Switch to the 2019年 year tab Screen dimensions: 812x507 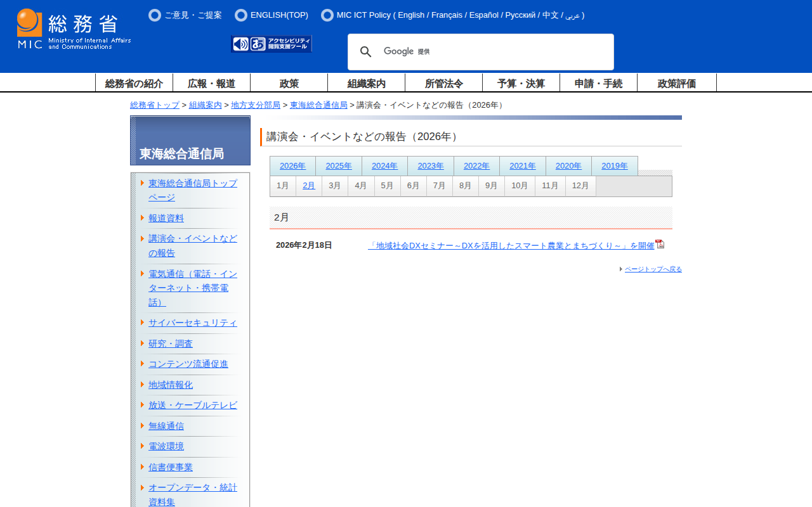tap(614, 166)
